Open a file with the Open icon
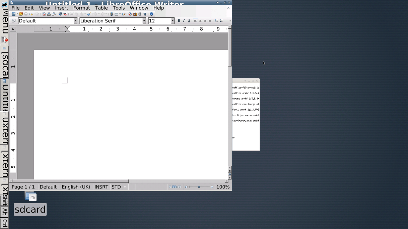 (21, 14)
